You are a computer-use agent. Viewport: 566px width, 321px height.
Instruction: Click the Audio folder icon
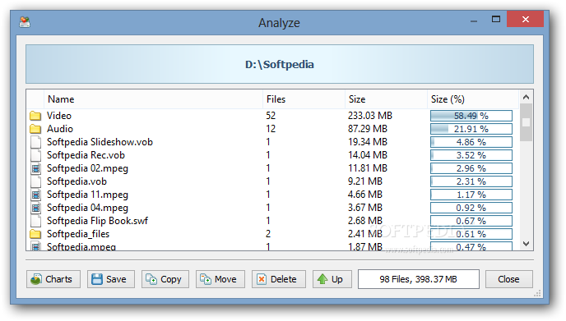click(35, 129)
